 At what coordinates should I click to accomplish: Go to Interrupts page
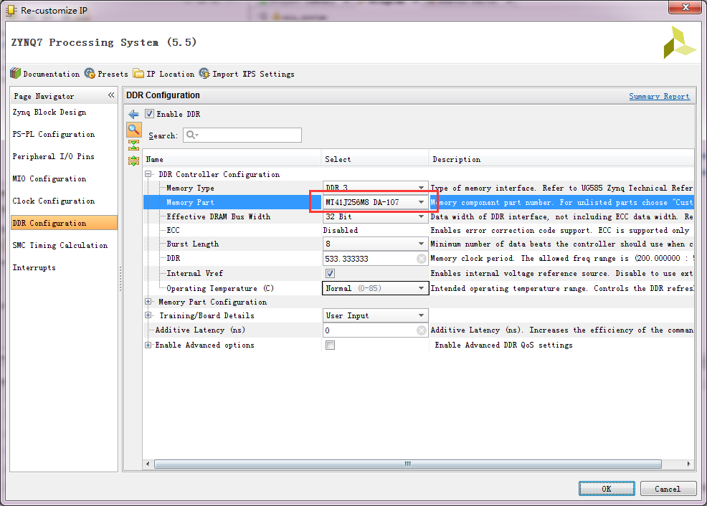(34, 267)
